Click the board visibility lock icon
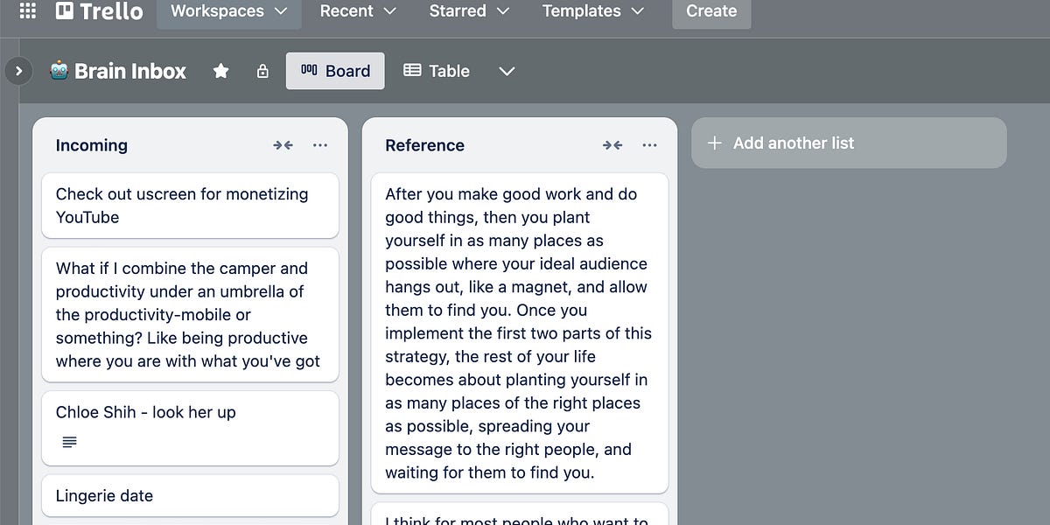 (262, 71)
